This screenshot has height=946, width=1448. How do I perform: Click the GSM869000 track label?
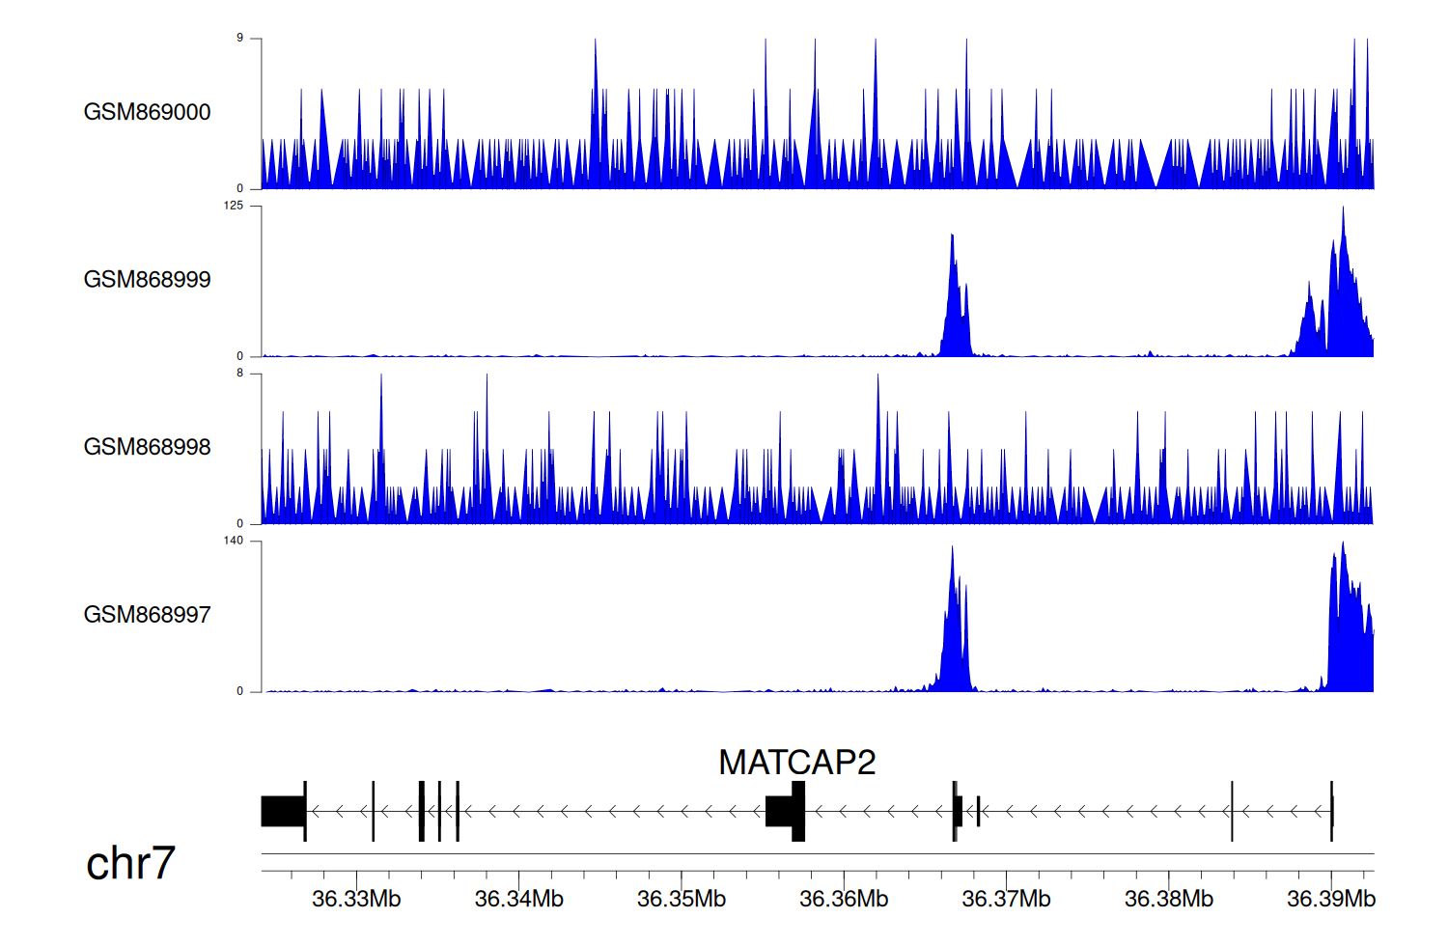tap(147, 112)
